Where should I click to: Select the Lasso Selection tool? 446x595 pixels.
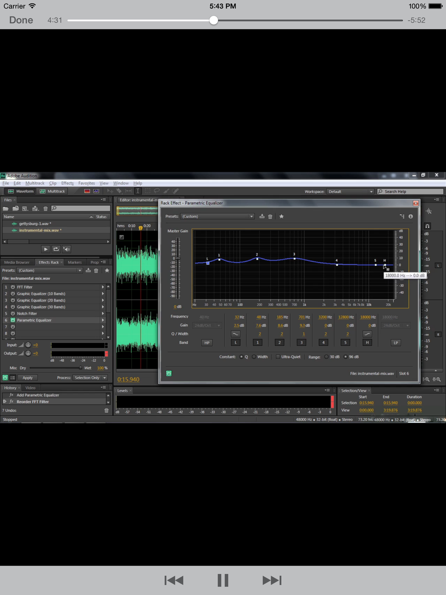click(x=157, y=191)
